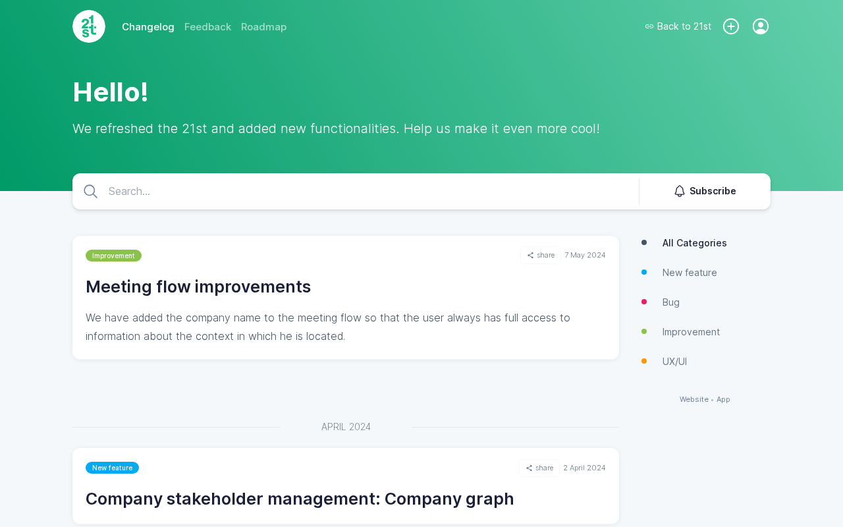The width and height of the screenshot is (843, 527).
Task: Click the 21st logo icon
Action: tap(89, 26)
